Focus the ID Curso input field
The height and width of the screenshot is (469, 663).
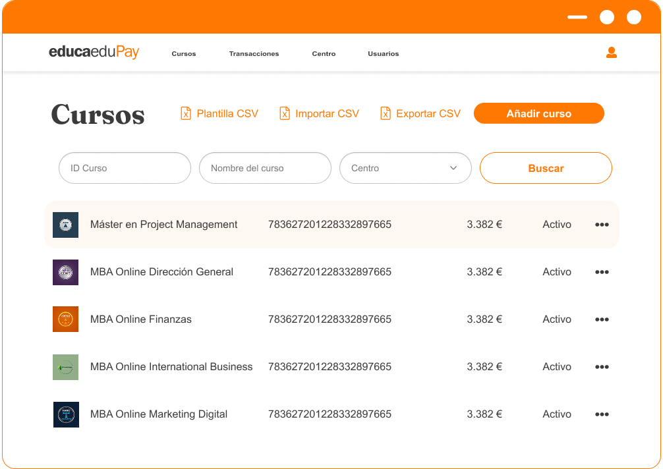tap(125, 168)
